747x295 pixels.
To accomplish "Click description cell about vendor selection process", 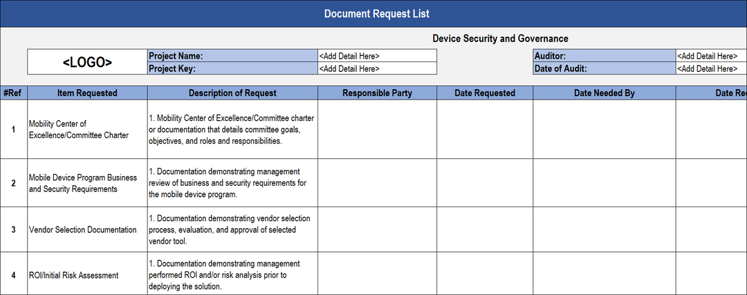I will coord(232,229).
